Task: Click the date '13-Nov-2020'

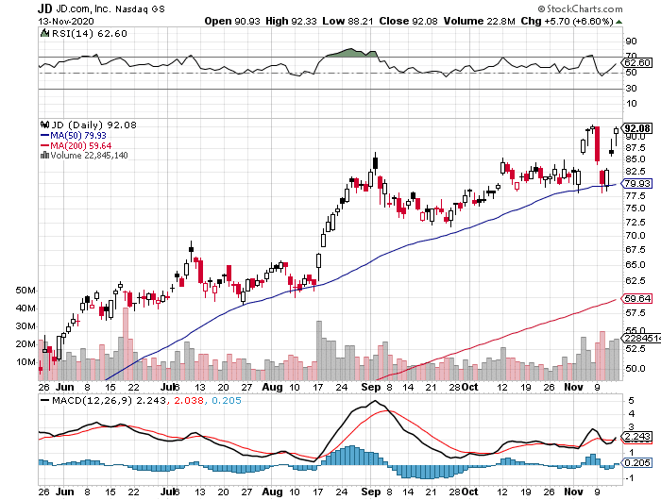Action: tap(66, 22)
